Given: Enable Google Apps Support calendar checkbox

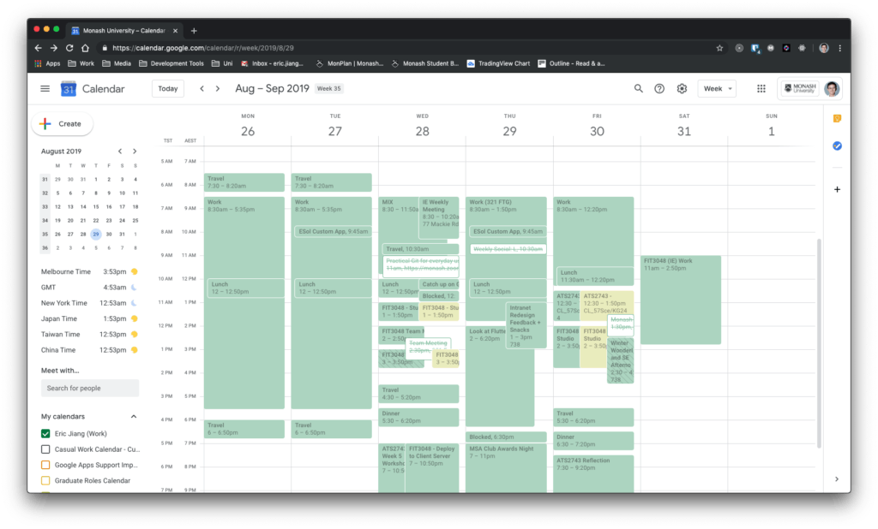Looking at the screenshot, I should (45, 465).
